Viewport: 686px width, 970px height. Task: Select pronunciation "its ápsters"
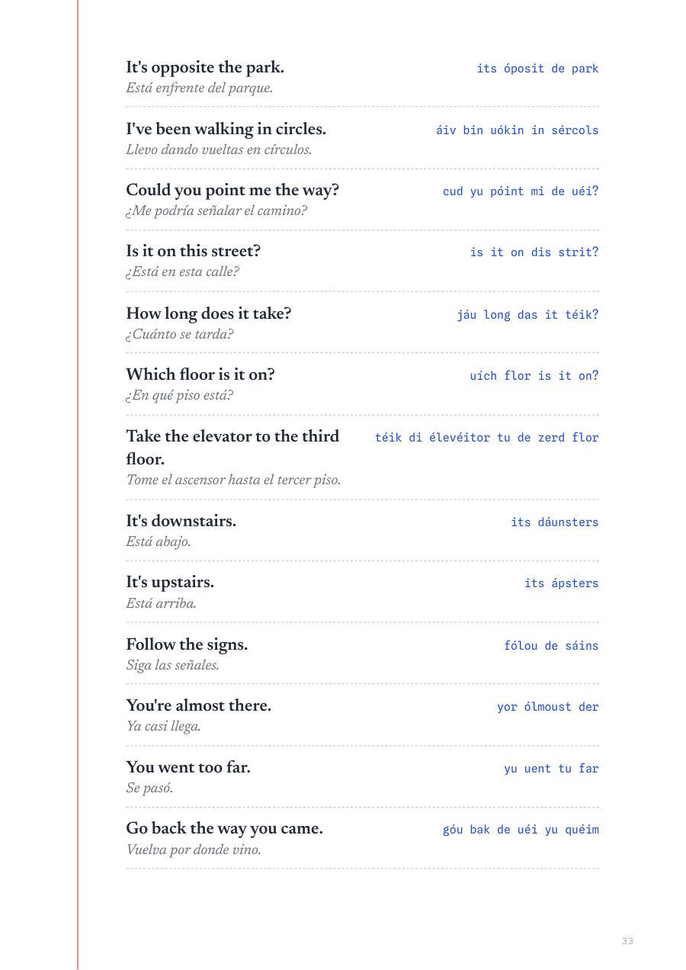coord(561,583)
